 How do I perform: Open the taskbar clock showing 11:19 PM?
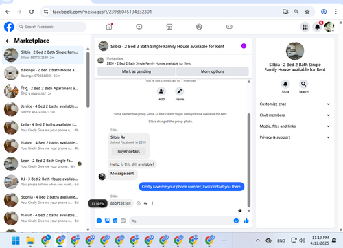click(320, 240)
